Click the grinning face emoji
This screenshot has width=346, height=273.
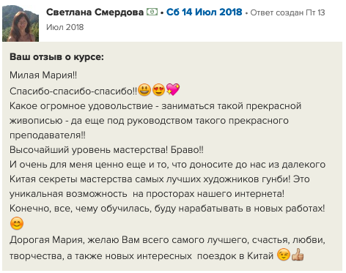coord(144,90)
